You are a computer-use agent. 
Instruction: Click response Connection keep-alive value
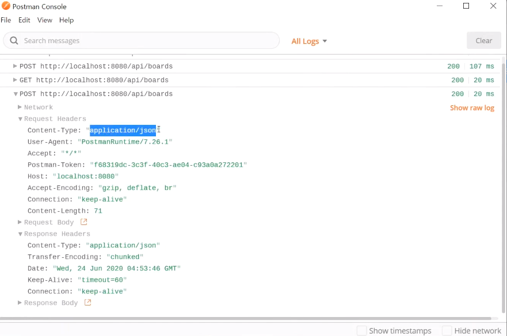click(x=102, y=291)
